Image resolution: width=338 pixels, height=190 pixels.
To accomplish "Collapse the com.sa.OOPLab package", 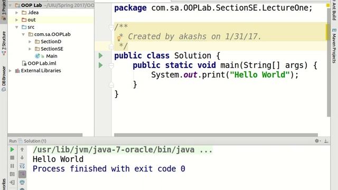I will 23,34.
